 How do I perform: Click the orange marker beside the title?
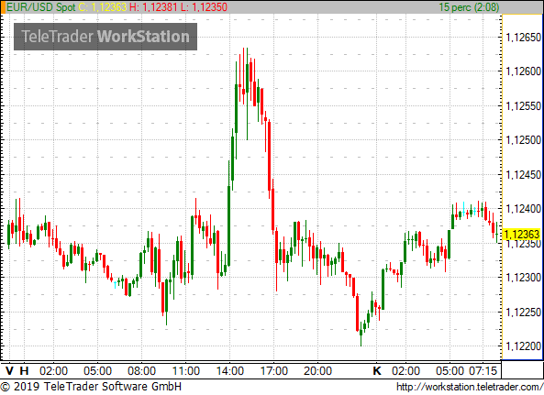point(3,7)
